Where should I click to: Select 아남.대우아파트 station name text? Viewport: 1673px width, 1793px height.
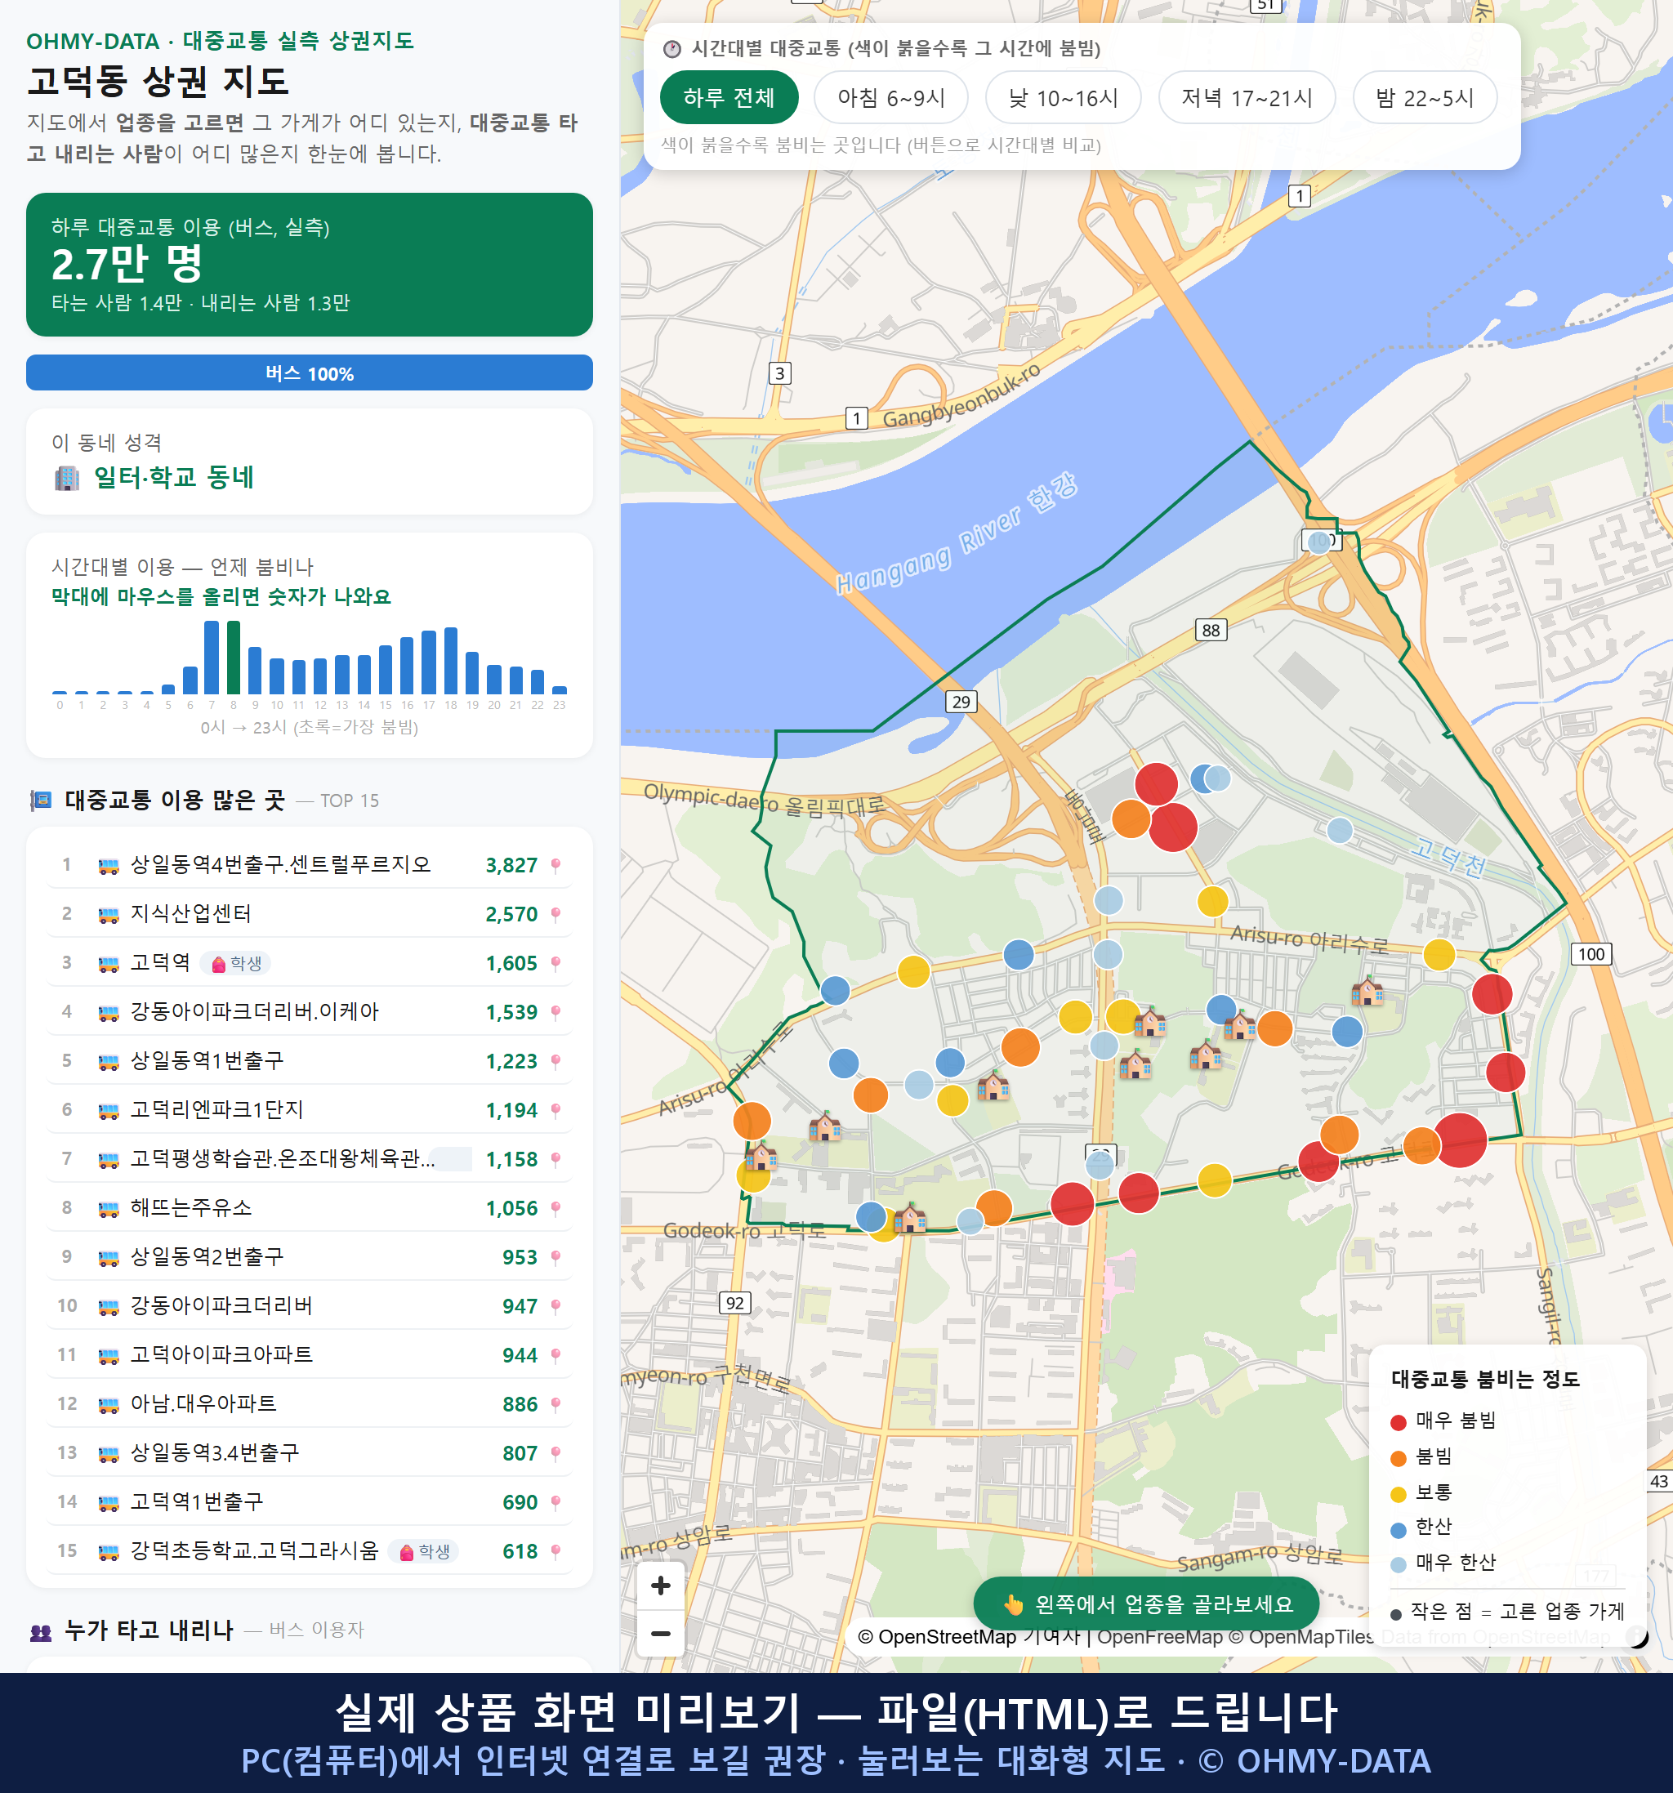tap(204, 1404)
